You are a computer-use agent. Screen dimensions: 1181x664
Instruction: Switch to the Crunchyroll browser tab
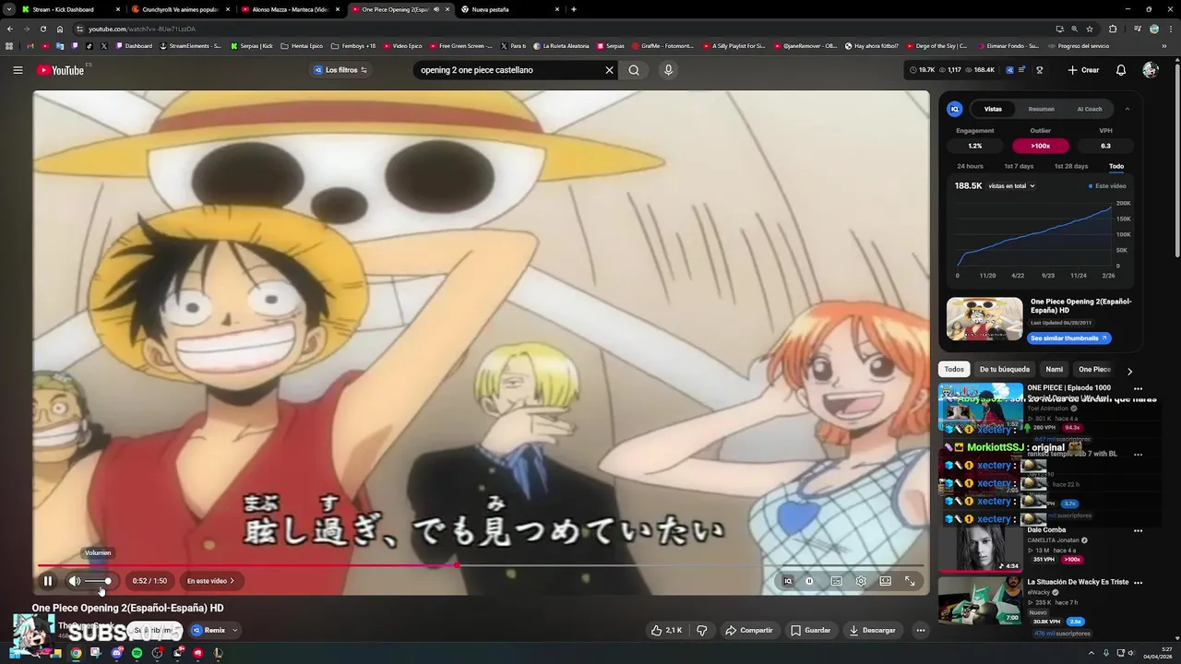click(x=181, y=9)
